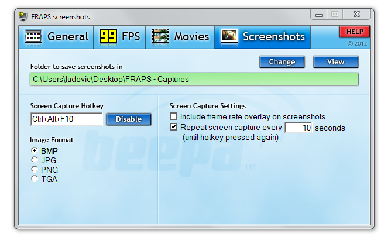Select JPG image format

click(35, 160)
